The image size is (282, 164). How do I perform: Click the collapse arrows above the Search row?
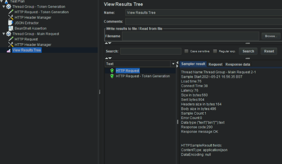coord(108,43)
